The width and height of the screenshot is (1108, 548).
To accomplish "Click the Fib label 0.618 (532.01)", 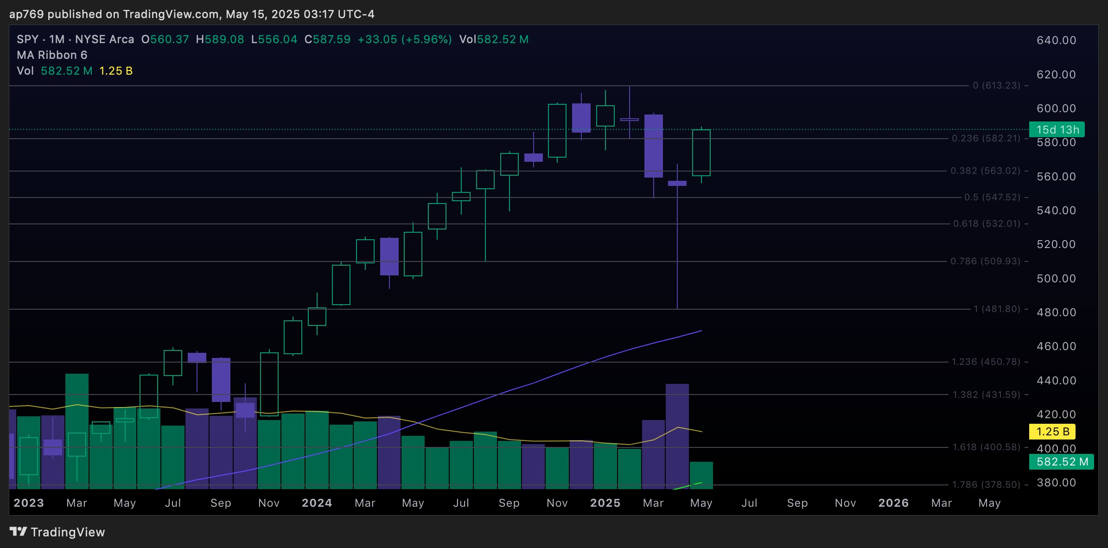I will click(x=987, y=223).
